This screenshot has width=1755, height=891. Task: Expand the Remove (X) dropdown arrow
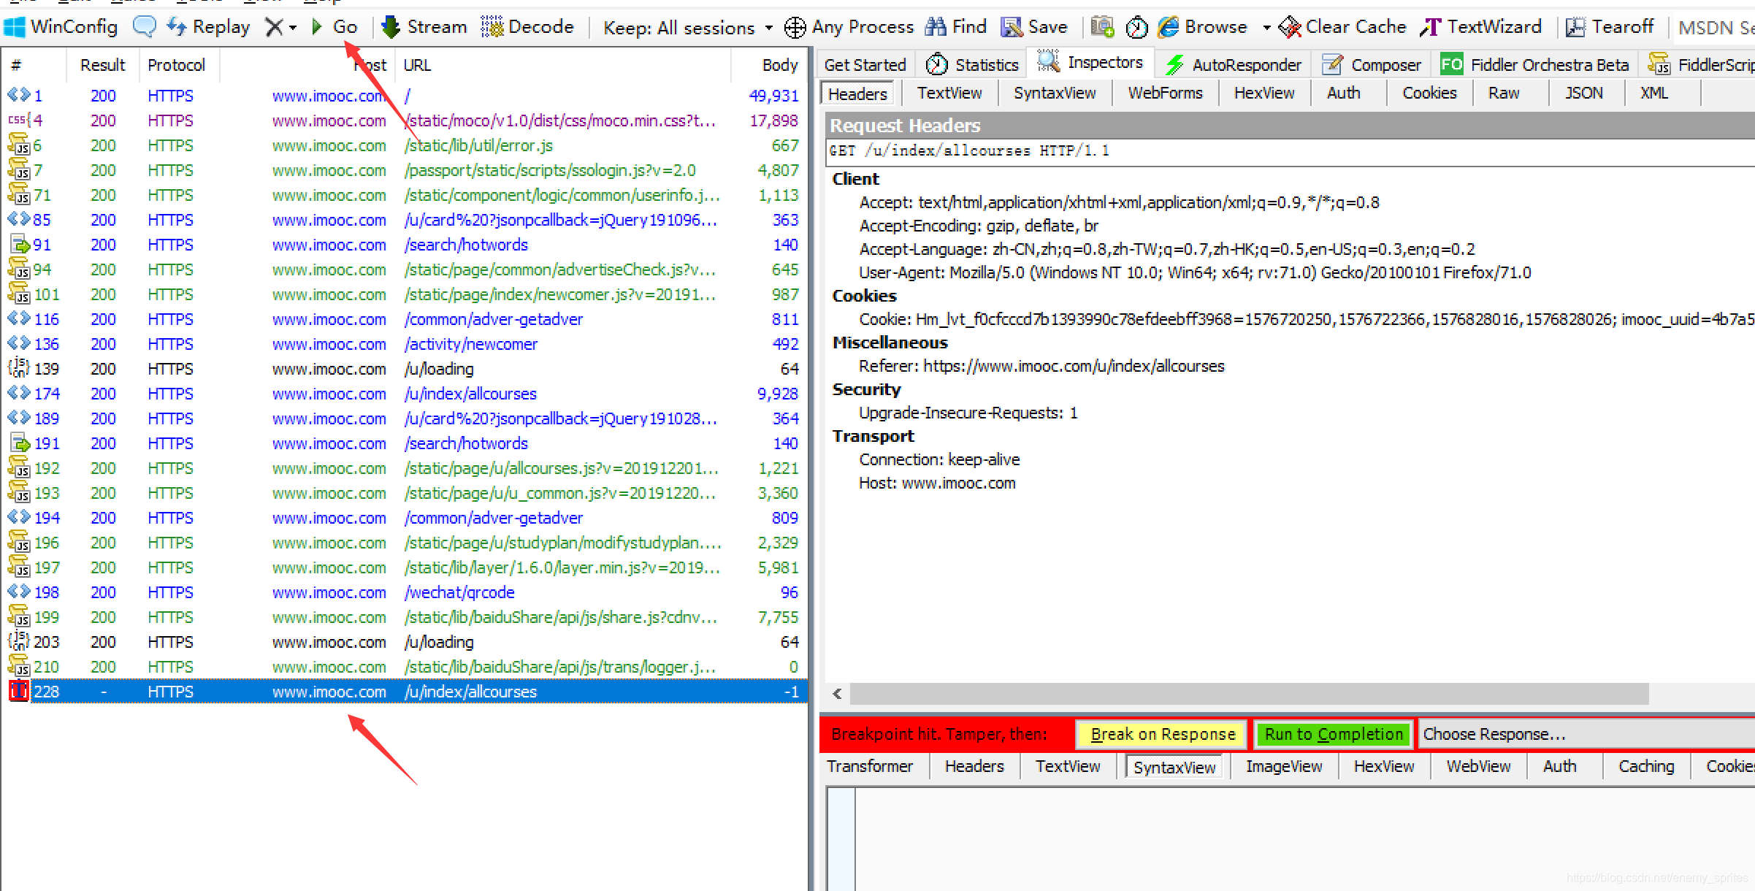point(293,28)
